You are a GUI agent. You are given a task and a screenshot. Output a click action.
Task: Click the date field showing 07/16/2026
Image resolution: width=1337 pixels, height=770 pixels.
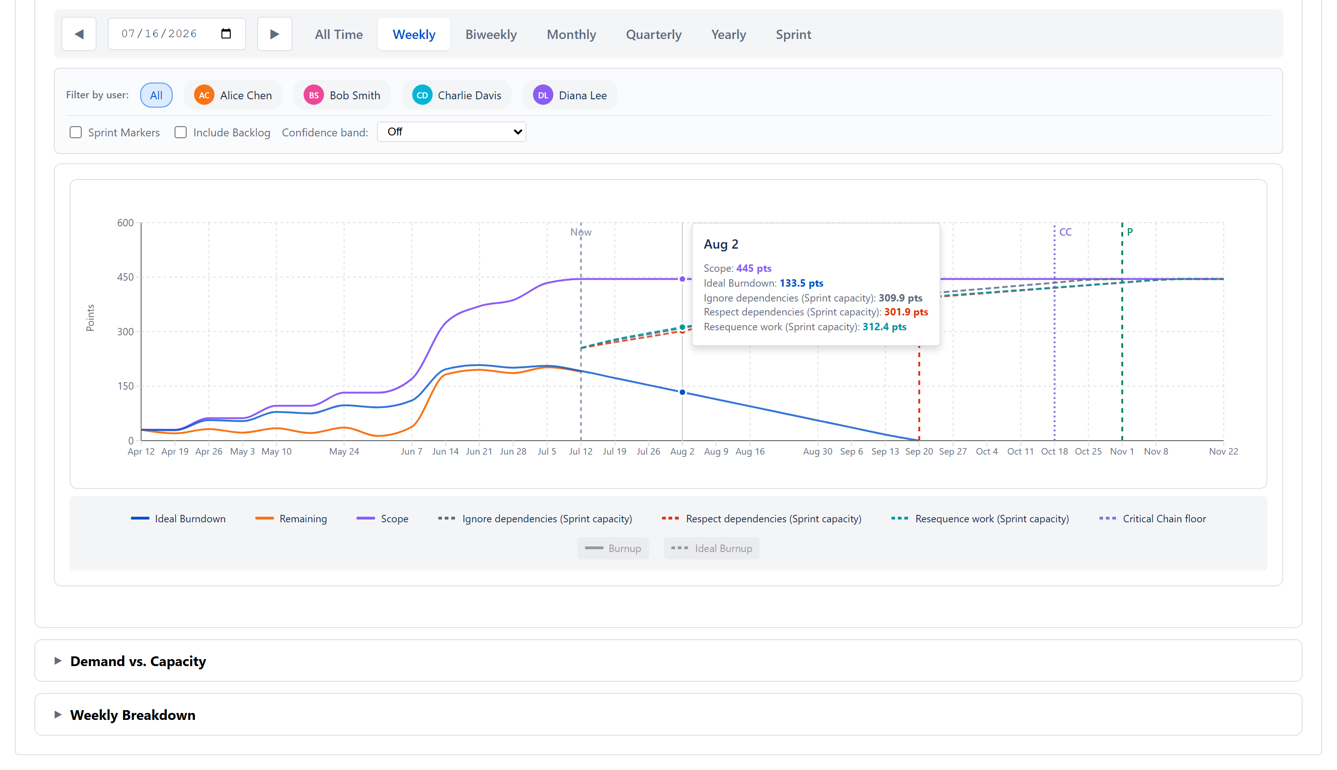click(x=176, y=34)
